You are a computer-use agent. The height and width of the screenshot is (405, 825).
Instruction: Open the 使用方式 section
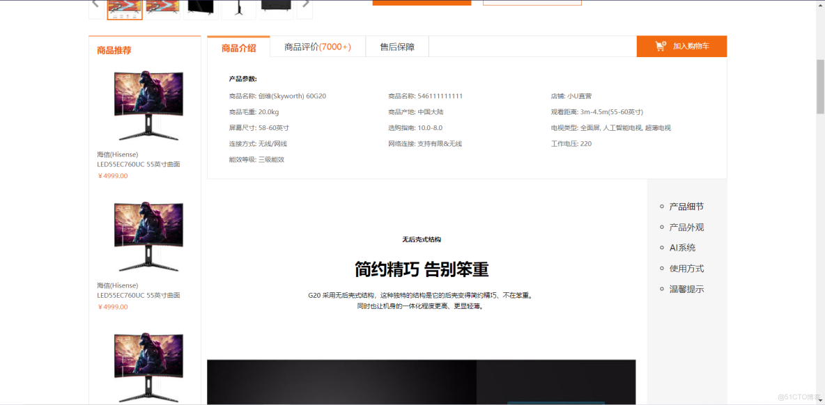pyautogui.click(x=686, y=268)
